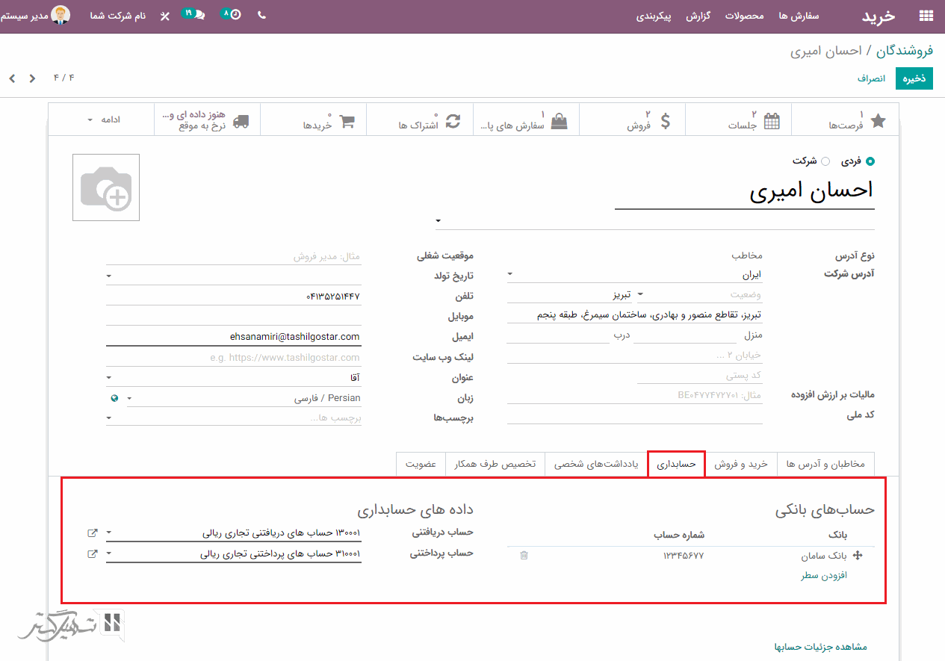945x661 pixels.
Task: Delete the بانک سامان account row
Action: (524, 556)
